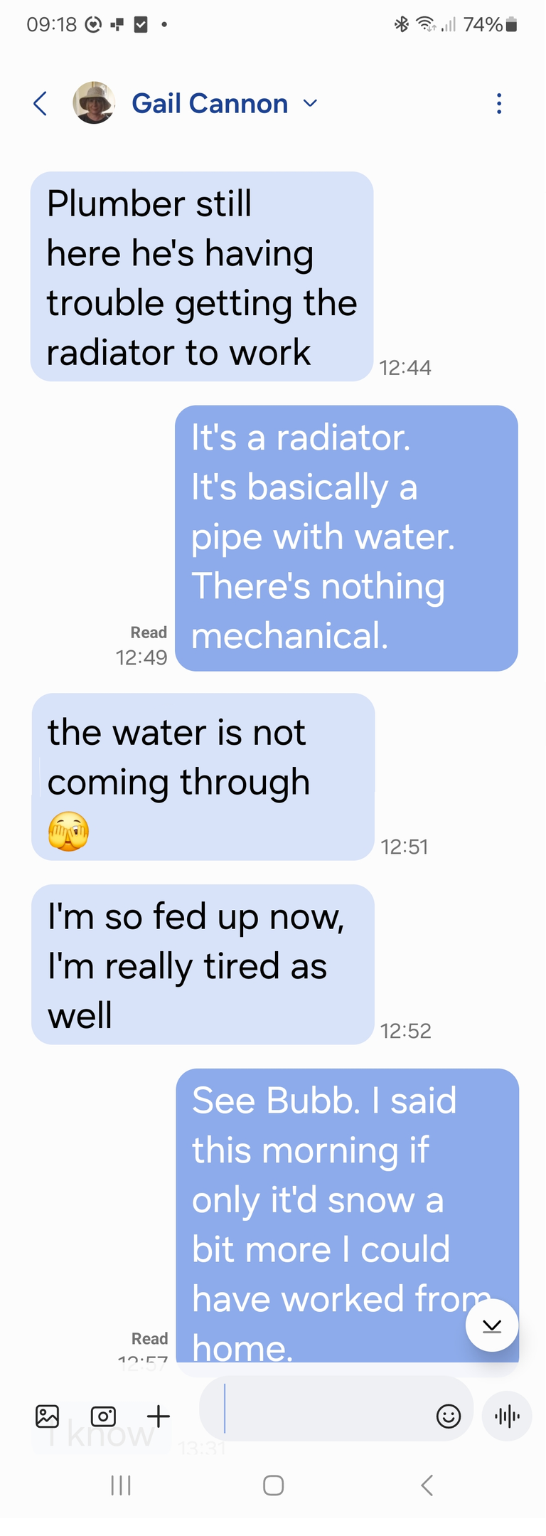Open the three-dot more options menu
The image size is (546, 1536).
pos(499,104)
